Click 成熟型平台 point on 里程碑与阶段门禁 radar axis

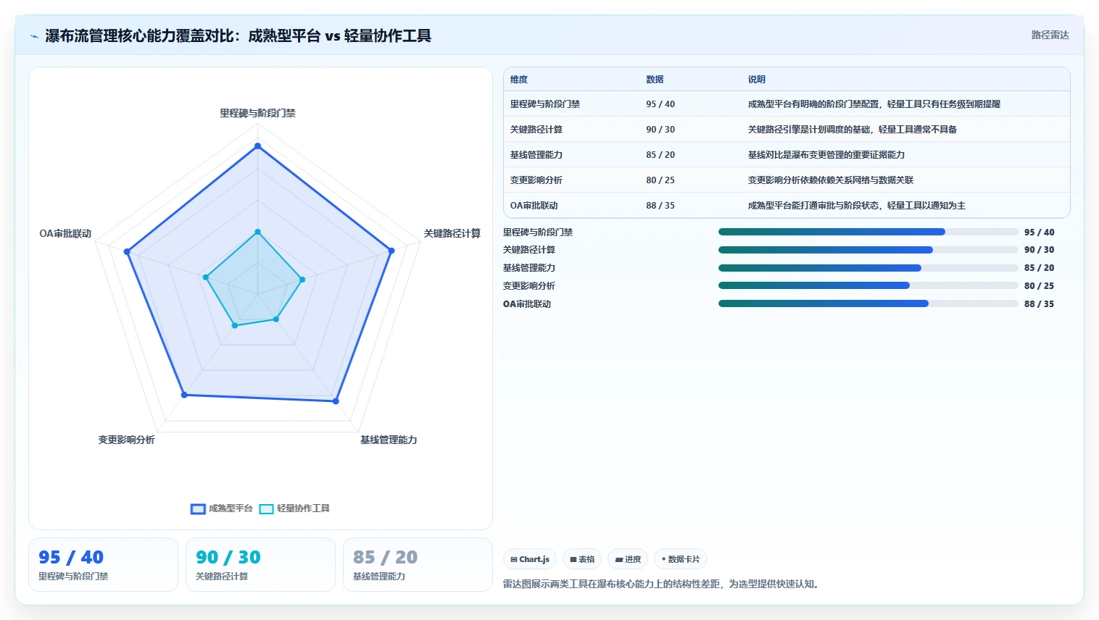257,146
